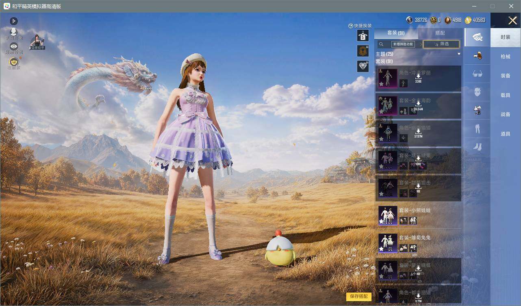The width and height of the screenshot is (521, 306).
Task: Open the 语音助手 voice assistant avatar
Action: click(37, 42)
